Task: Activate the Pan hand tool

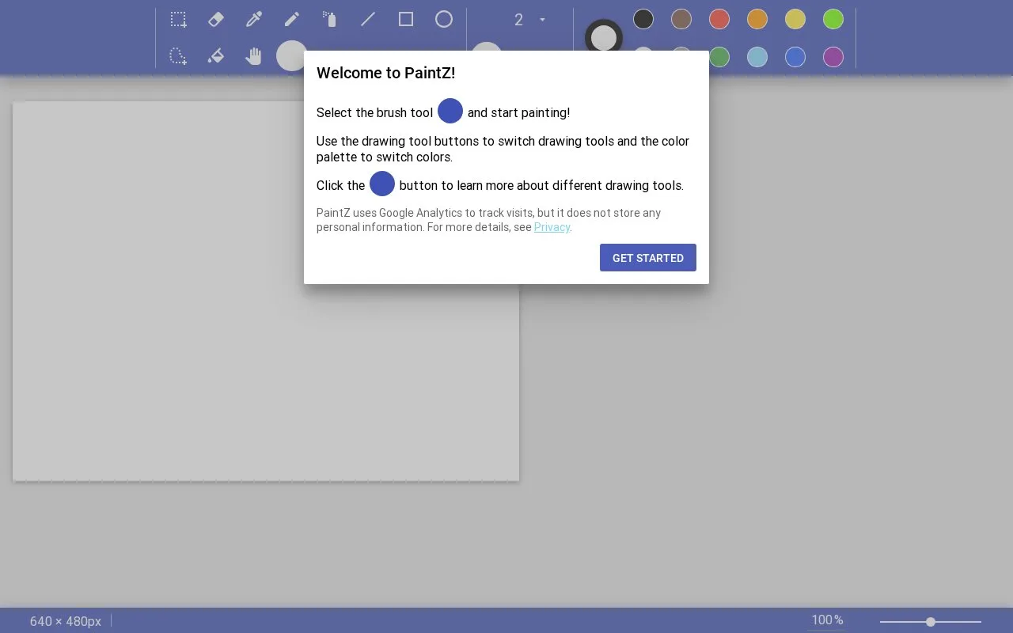Action: (x=254, y=56)
